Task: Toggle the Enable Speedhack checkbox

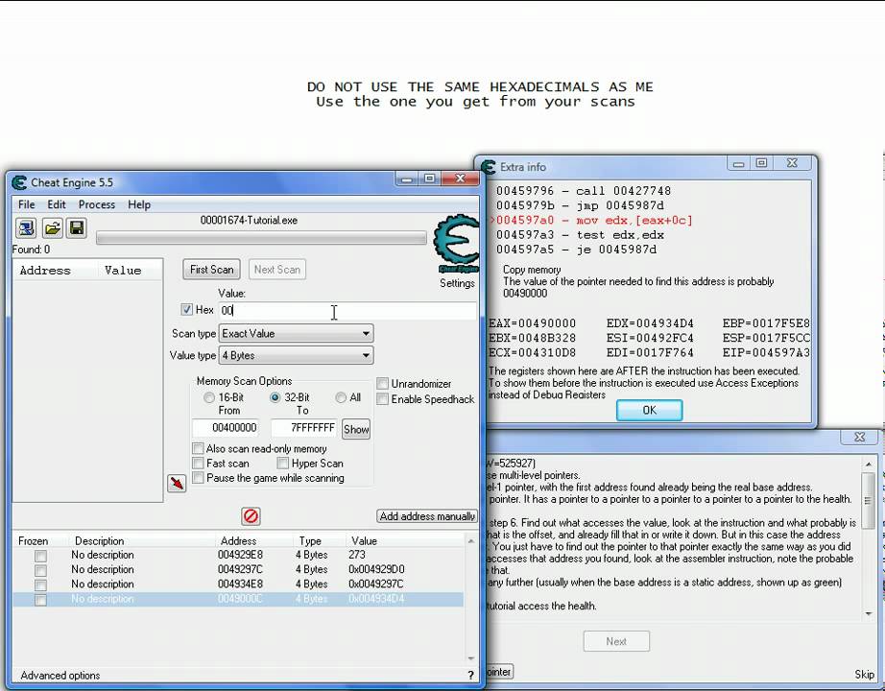Action: pos(382,399)
